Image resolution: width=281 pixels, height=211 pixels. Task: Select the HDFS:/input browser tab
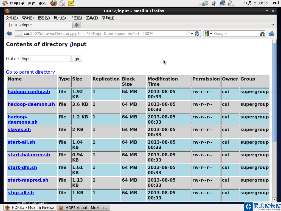tap(38, 25)
